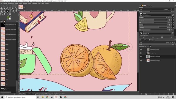Image resolution: width=176 pixels, height=99 pixels.
Task: Swap foreground and background colors
Action: 10,16
